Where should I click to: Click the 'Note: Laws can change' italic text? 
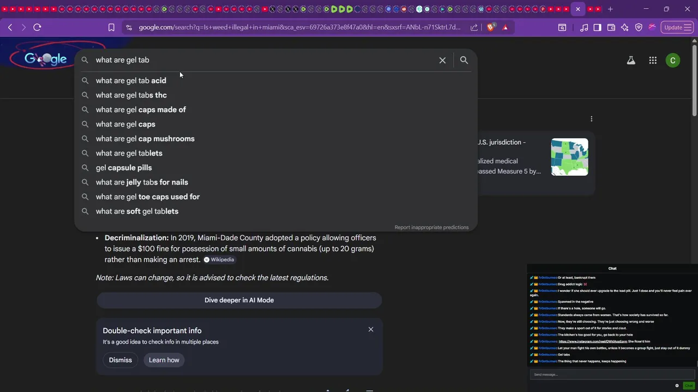pos(212,278)
